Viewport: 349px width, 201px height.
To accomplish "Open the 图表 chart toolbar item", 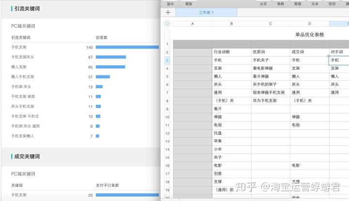I will click(297, 3).
